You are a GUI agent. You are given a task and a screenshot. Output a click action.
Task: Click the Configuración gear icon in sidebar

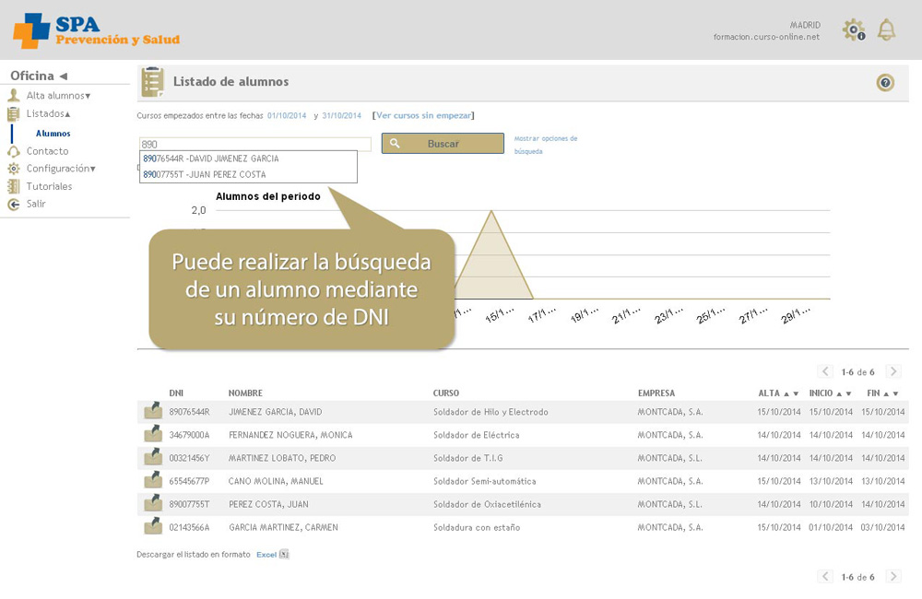(x=14, y=169)
